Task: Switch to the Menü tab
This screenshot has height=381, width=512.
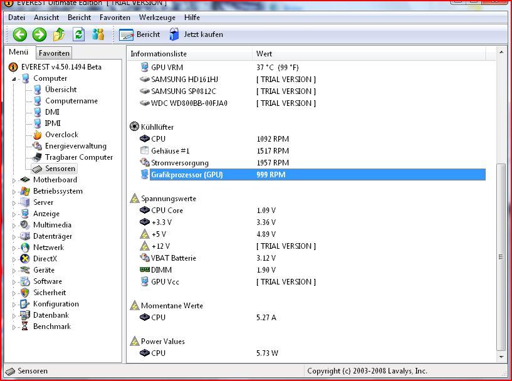Action: (x=19, y=52)
